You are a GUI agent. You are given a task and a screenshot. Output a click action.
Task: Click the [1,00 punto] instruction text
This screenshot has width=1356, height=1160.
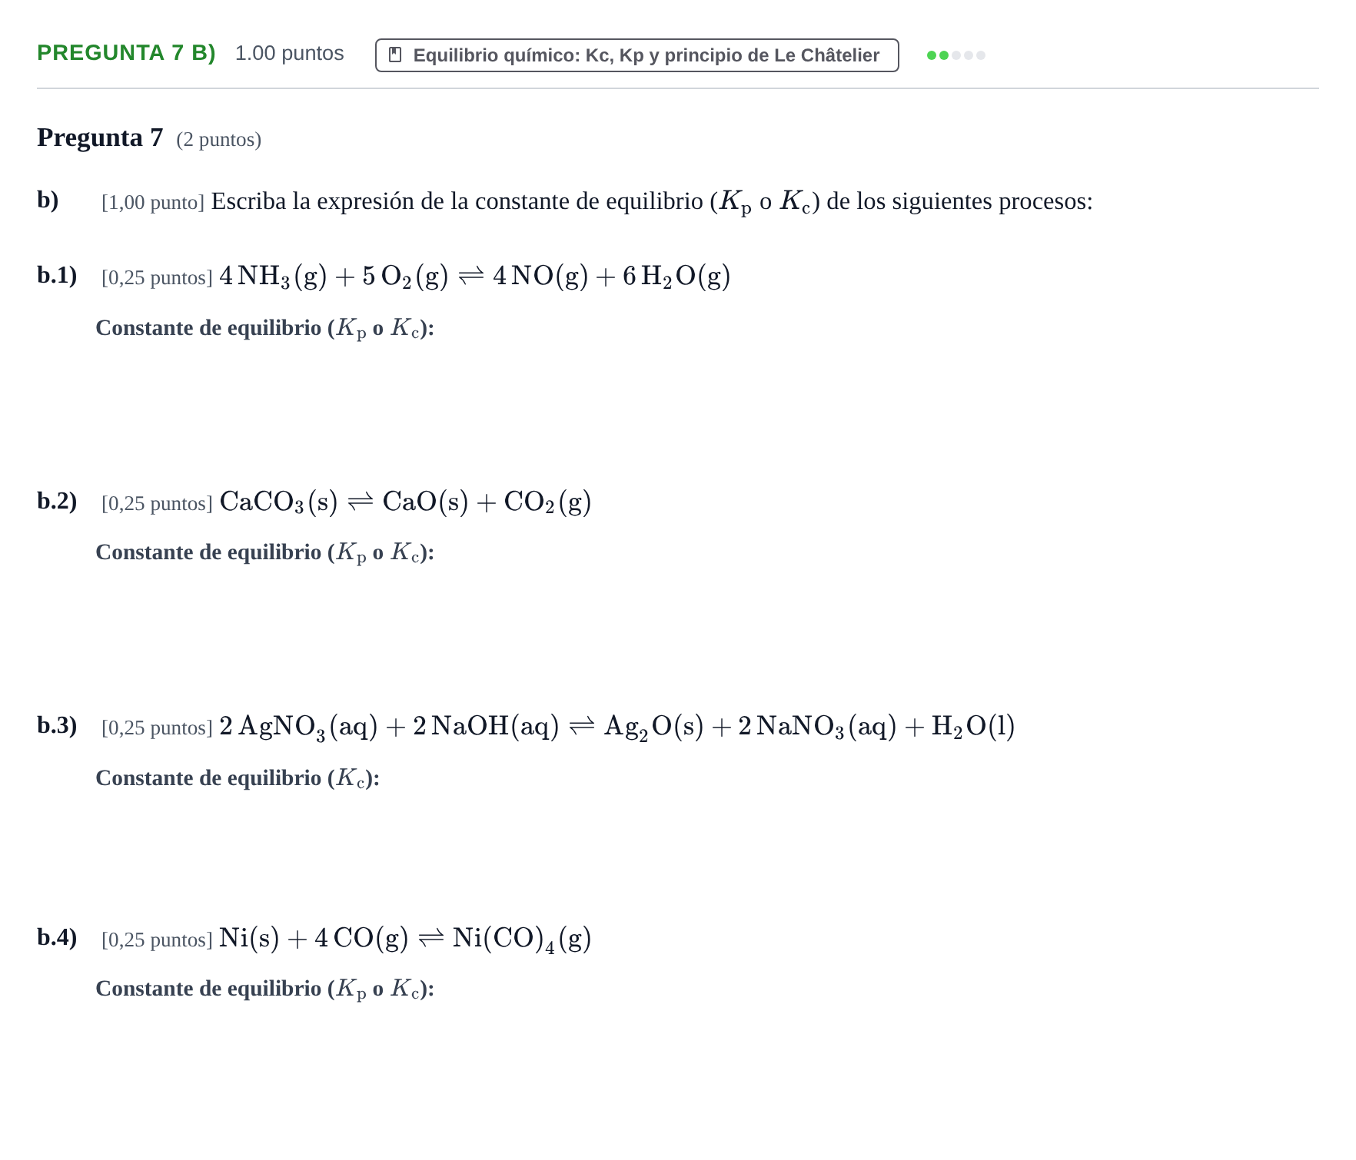tap(597, 202)
